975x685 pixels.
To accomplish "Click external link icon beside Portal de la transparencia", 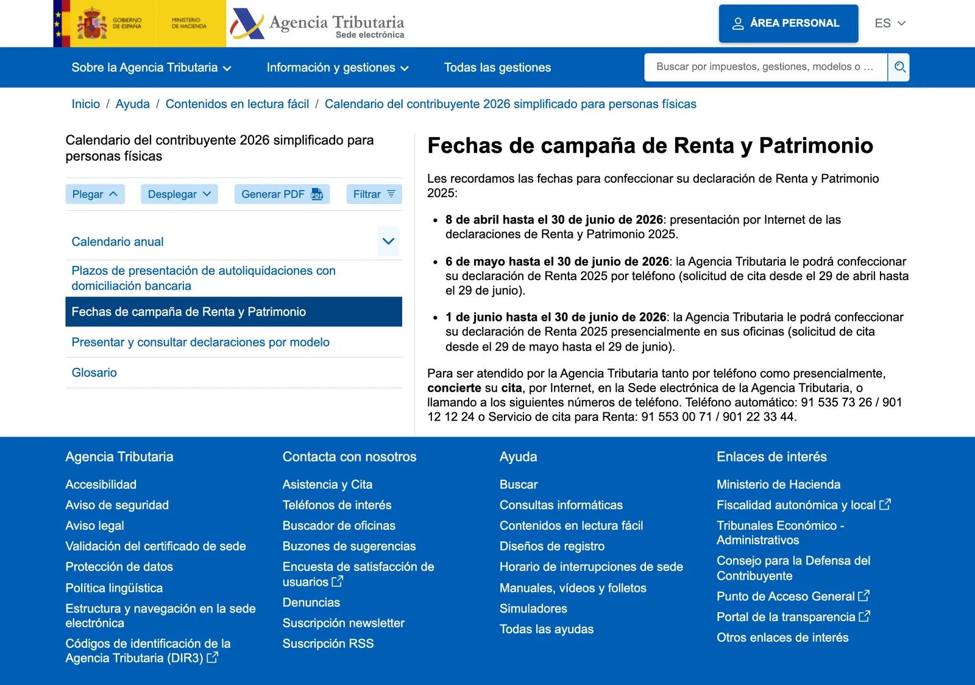I will (864, 616).
